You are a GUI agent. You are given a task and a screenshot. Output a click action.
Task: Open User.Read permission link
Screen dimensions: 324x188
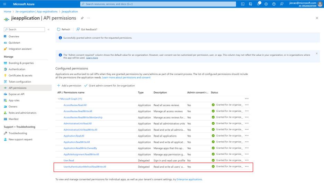point(69,161)
